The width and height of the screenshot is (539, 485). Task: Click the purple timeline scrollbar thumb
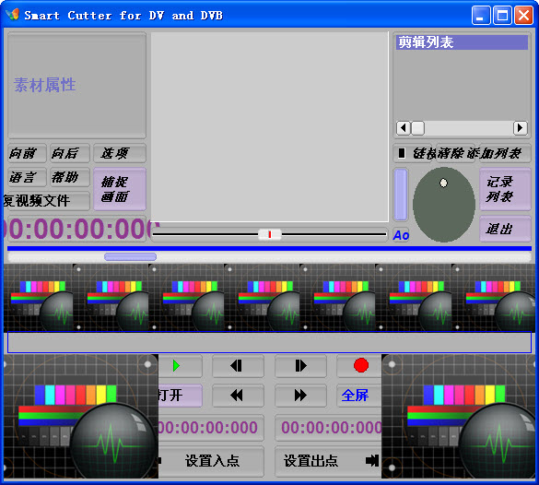[130, 256]
